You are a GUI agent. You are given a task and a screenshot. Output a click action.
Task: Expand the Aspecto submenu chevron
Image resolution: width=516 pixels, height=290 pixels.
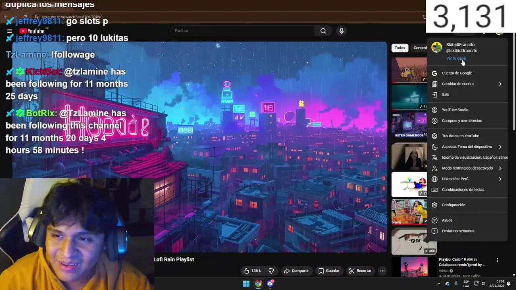pyautogui.click(x=500, y=147)
